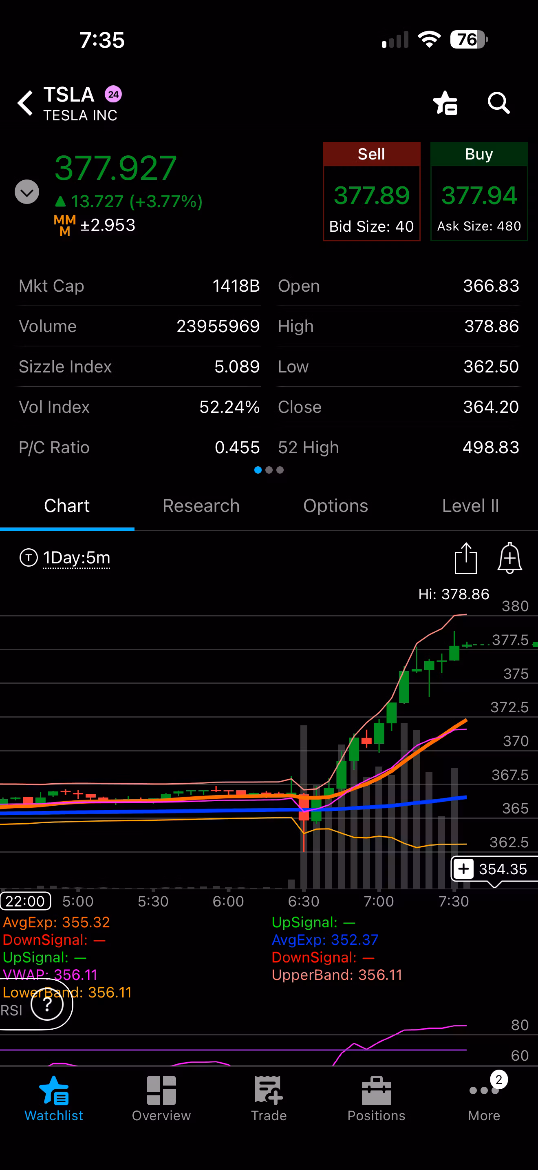Tap the plus icon on the 354.35 price bubble
The width and height of the screenshot is (538, 1170).
(463, 869)
